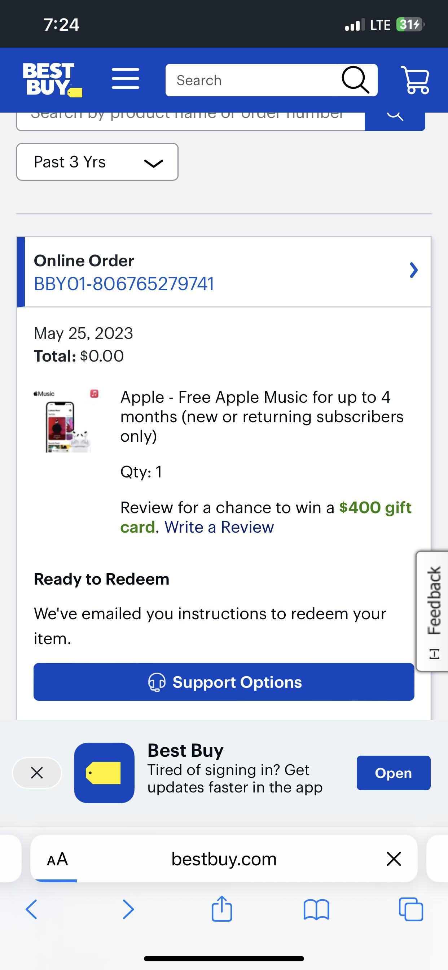Tap the Best Buy app icon in banner
Image resolution: width=448 pixels, height=970 pixels.
pyautogui.click(x=104, y=773)
